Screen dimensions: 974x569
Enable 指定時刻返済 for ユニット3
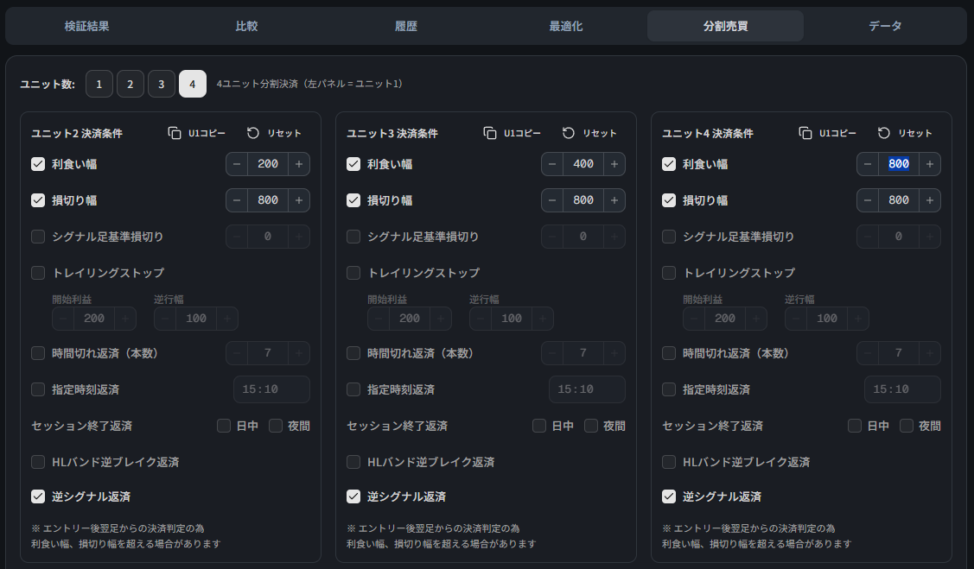353,389
